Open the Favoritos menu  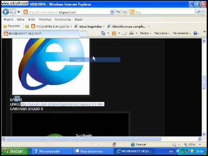coord(45,19)
